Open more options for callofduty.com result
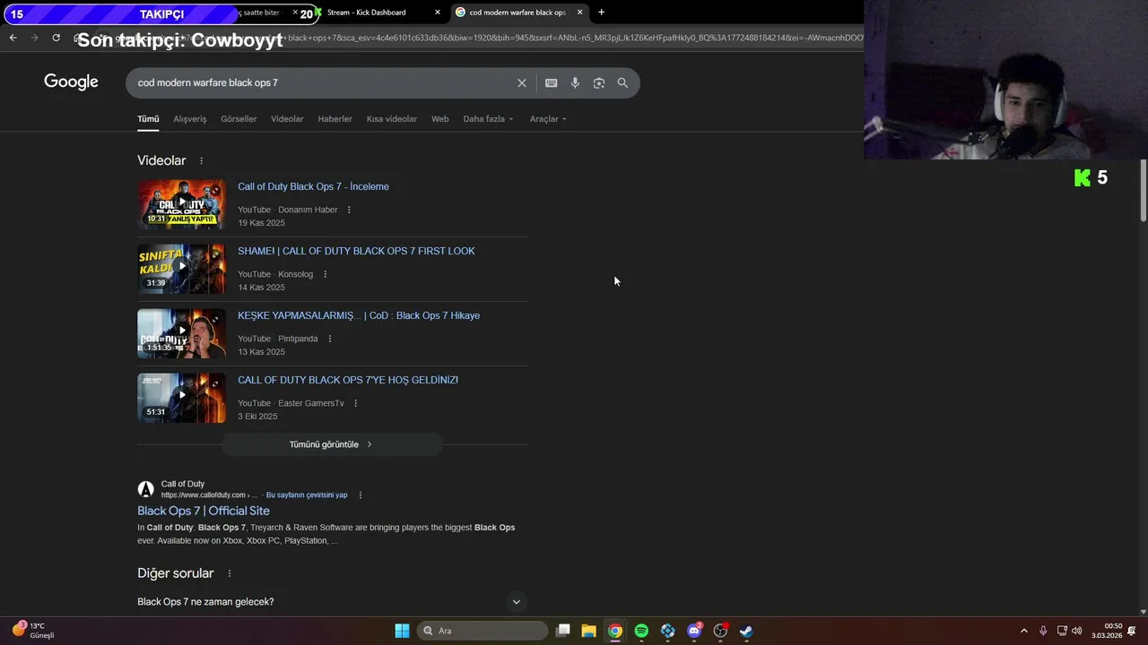 point(361,495)
